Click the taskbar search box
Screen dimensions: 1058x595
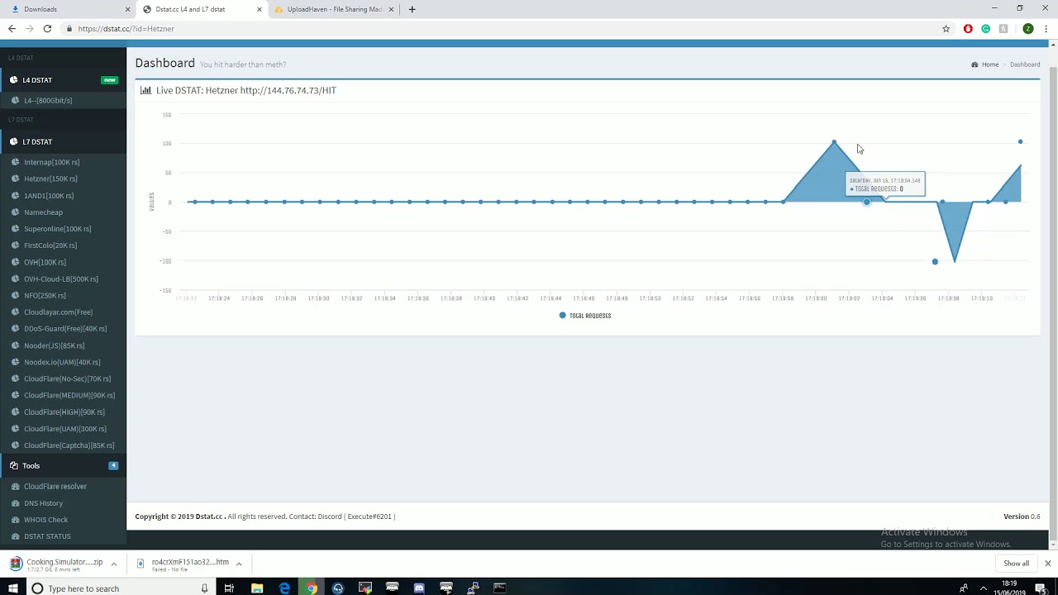[x=120, y=588]
